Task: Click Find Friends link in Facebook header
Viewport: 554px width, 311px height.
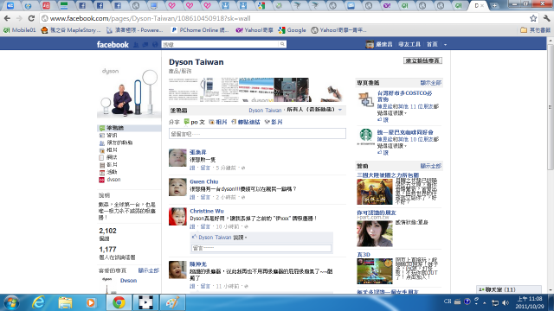Action: point(409,44)
